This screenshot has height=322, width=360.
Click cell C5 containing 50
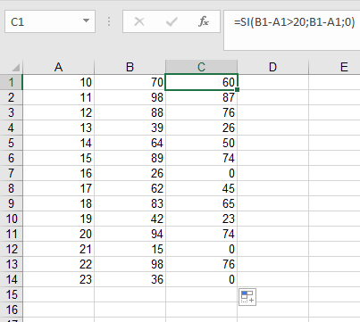201,143
